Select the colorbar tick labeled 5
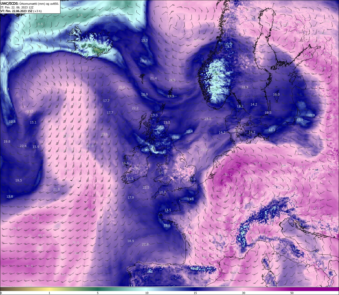The image size is (339, 295). tap(98, 293)
